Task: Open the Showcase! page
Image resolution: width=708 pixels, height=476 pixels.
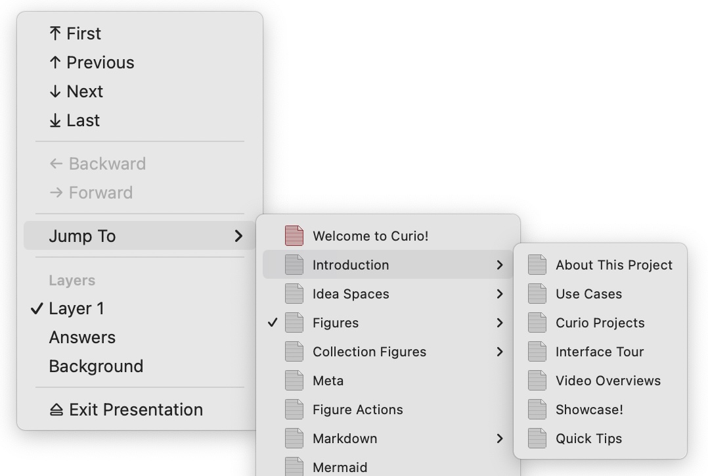Action: 600,410
